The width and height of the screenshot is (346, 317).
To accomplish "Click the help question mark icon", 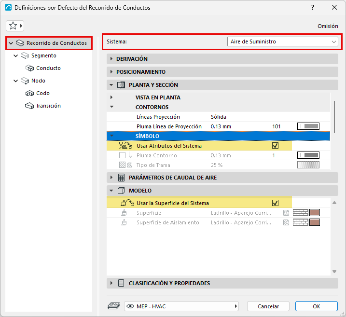I will [313, 8].
